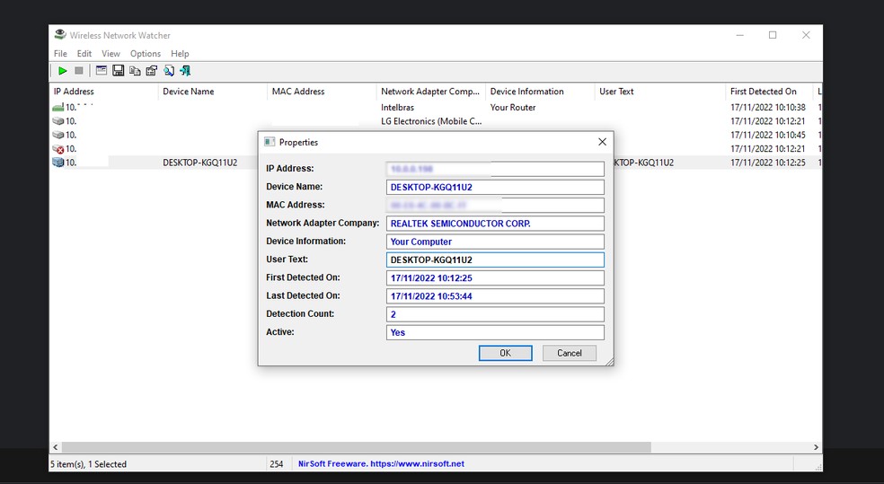This screenshot has height=484, width=884.
Task: Sort by the First Detected On column
Action: point(764,92)
